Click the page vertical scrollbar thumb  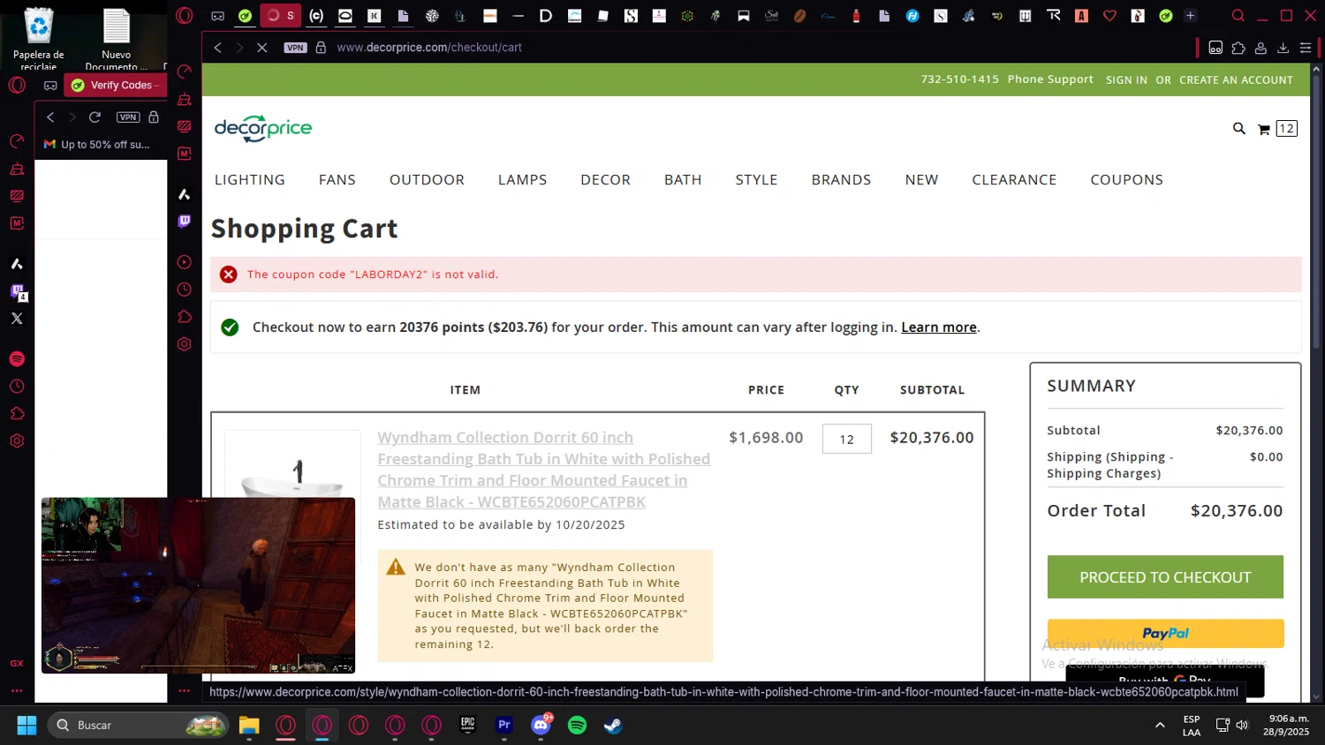1317,212
